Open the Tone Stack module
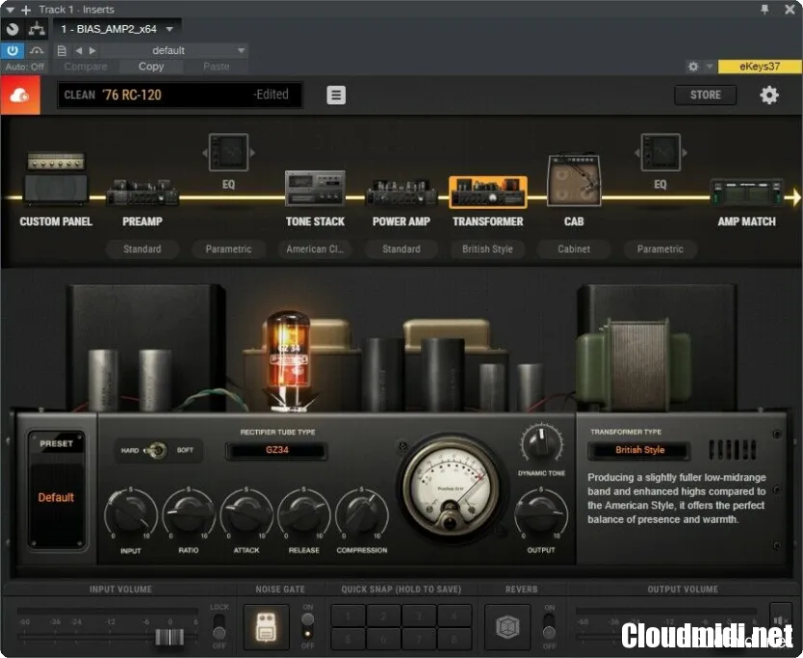The image size is (803, 658). 315,188
